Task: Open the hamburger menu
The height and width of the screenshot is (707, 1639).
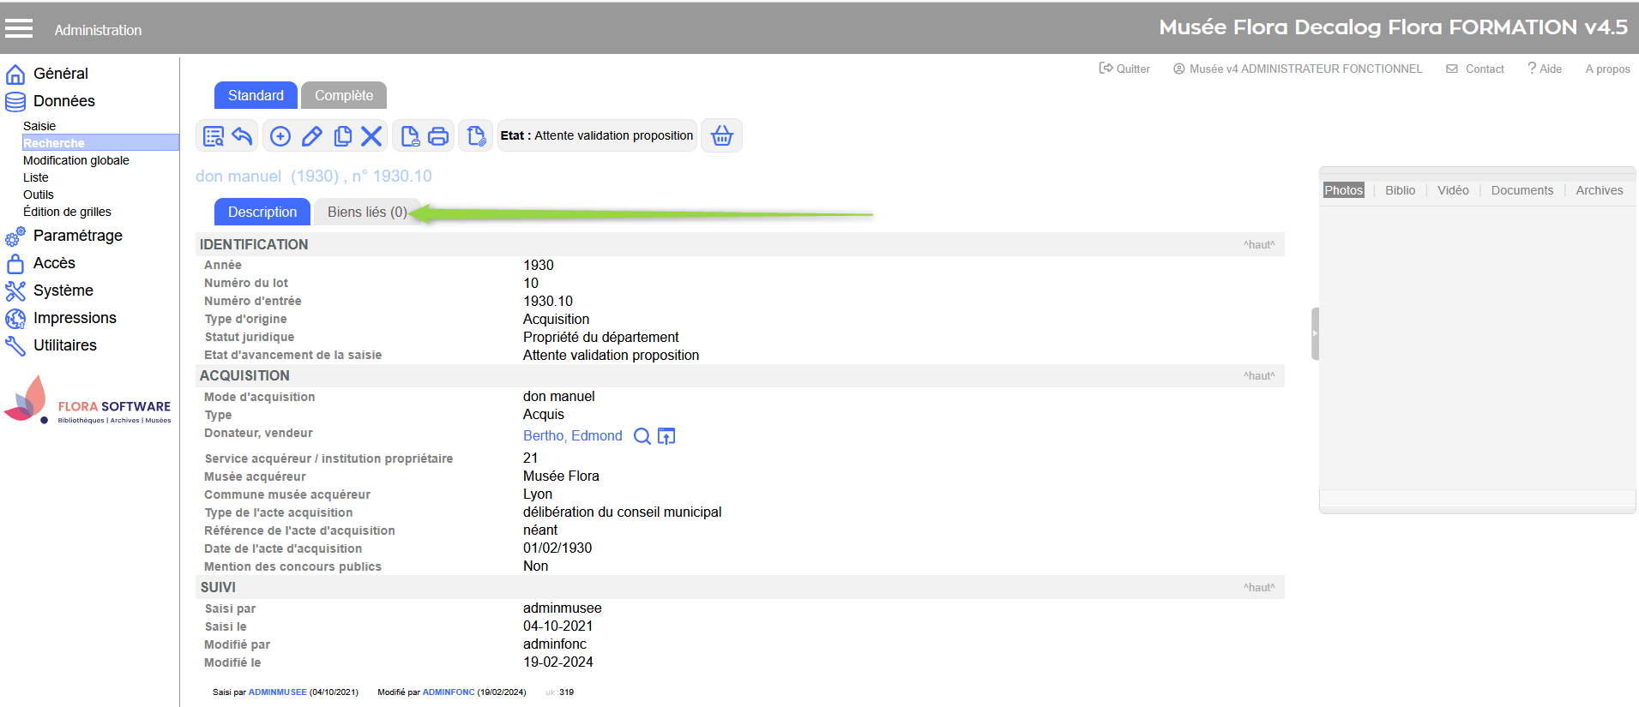Action: (19, 29)
